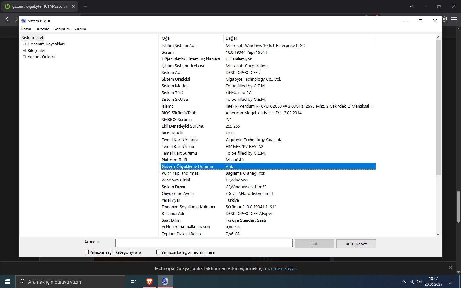
Task: Open a new browser tab with plus
Action: pos(85,6)
